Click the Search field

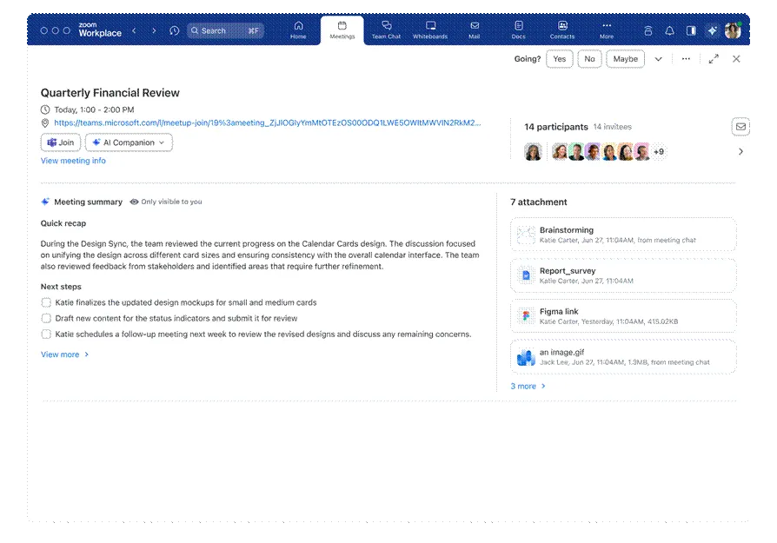click(x=225, y=30)
